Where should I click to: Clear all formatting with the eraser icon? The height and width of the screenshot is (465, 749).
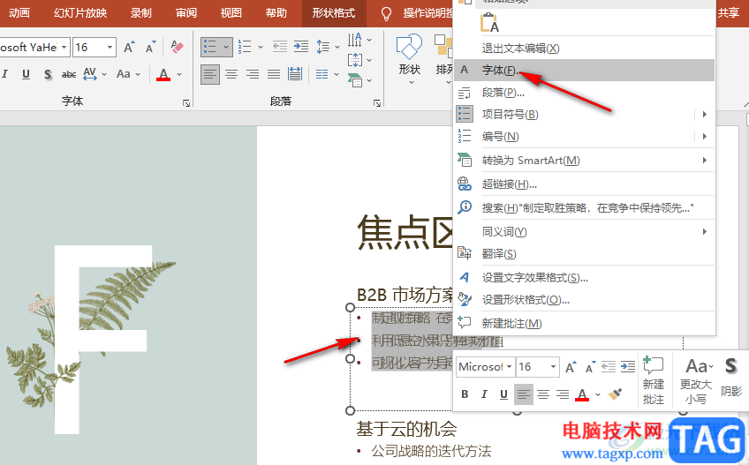(x=177, y=47)
